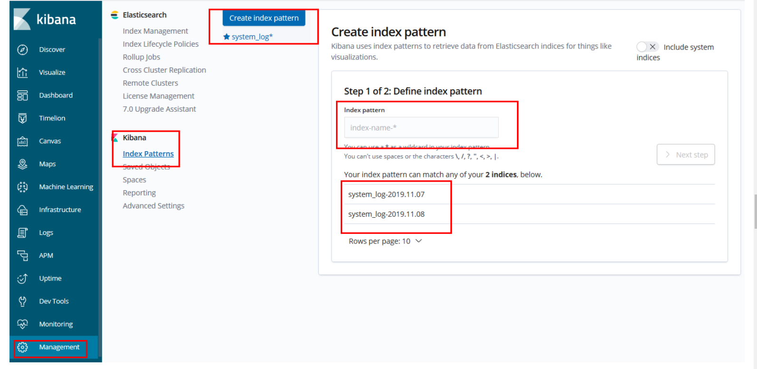Click the Create index pattern button
The height and width of the screenshot is (369, 757).
264,18
